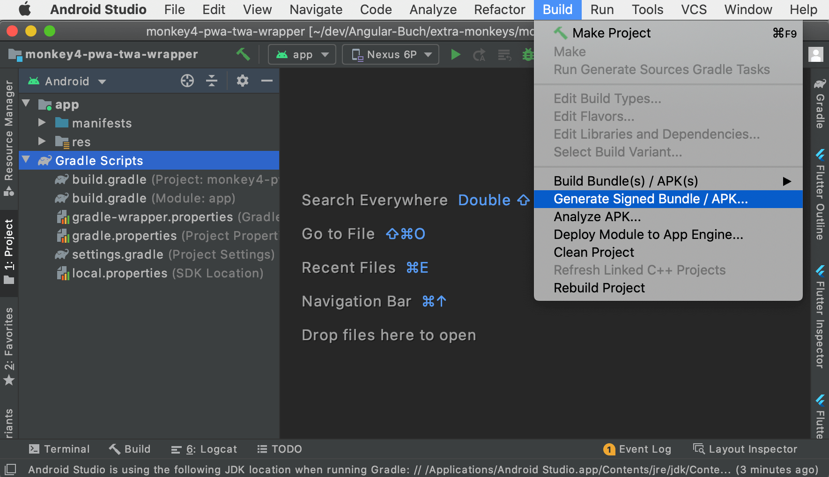This screenshot has height=477, width=829.
Task: Open the TODO tool window
Action: (x=280, y=449)
